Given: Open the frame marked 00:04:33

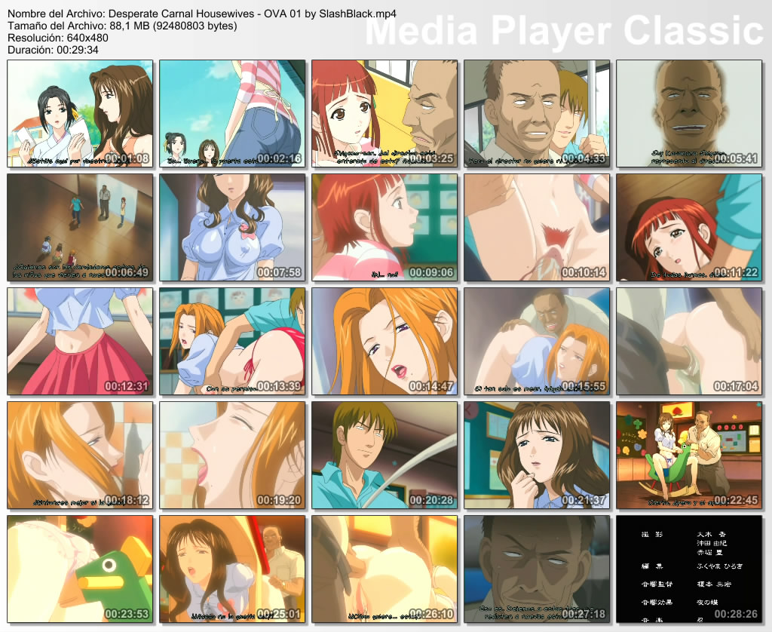Looking at the screenshot, I should coord(537,114).
